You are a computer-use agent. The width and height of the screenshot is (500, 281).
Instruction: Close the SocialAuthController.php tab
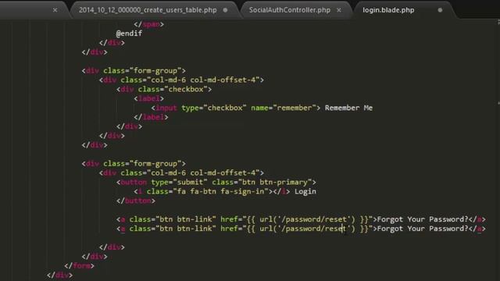click(x=339, y=10)
